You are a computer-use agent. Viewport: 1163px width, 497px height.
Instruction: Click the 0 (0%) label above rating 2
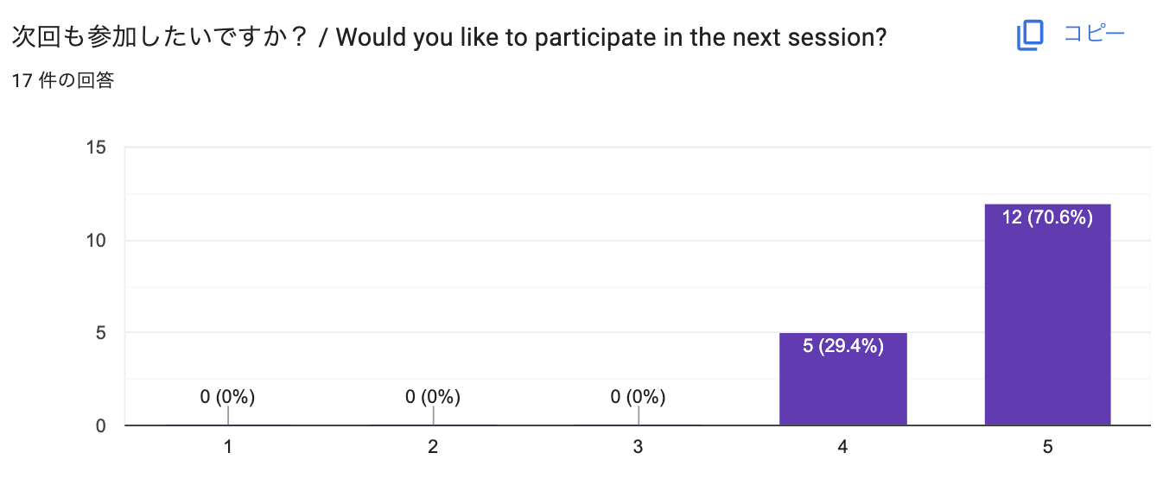tap(432, 398)
